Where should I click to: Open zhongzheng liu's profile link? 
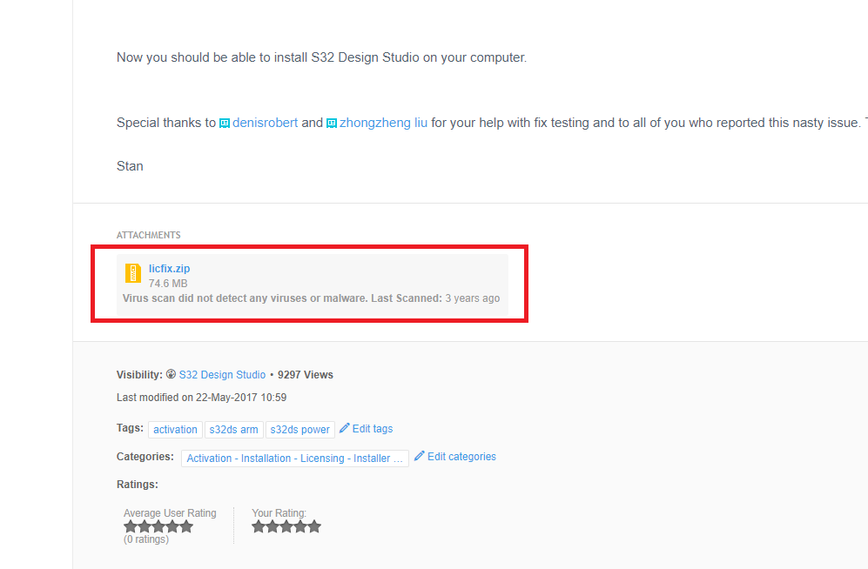click(x=383, y=123)
